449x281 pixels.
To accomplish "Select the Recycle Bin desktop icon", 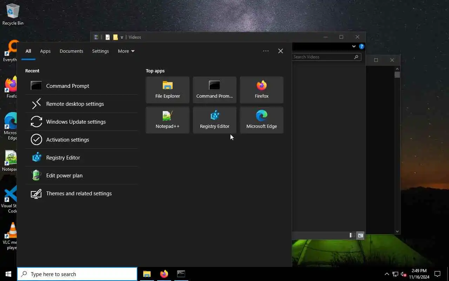I will 13,14.
